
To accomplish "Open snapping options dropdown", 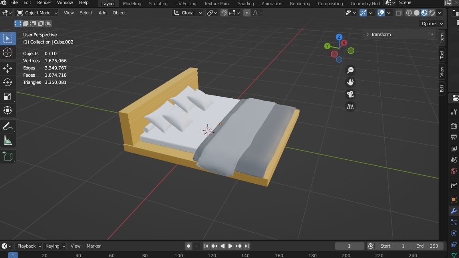I will tap(234, 13).
